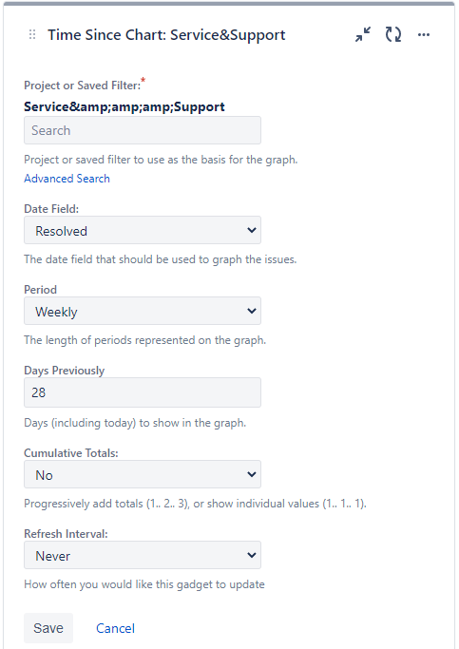Open the gadget's more actions ellipsis menu
Screen dimensions: 459x649
click(424, 35)
